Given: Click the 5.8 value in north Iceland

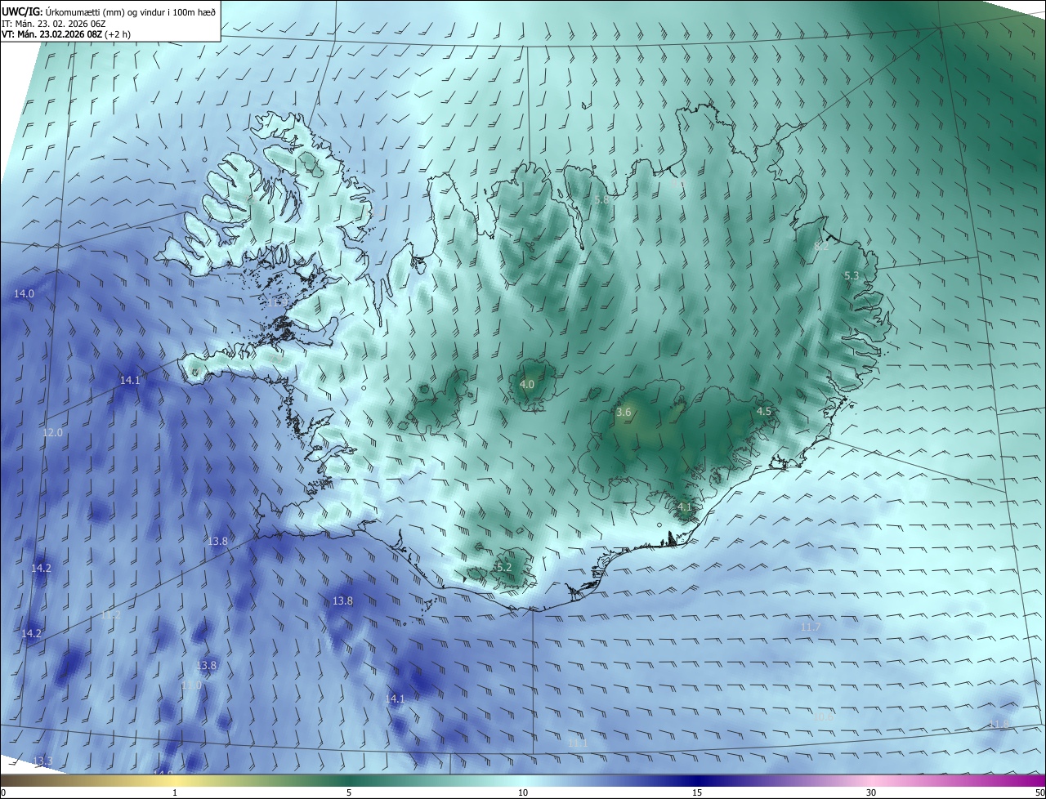Looking at the screenshot, I should [x=601, y=199].
